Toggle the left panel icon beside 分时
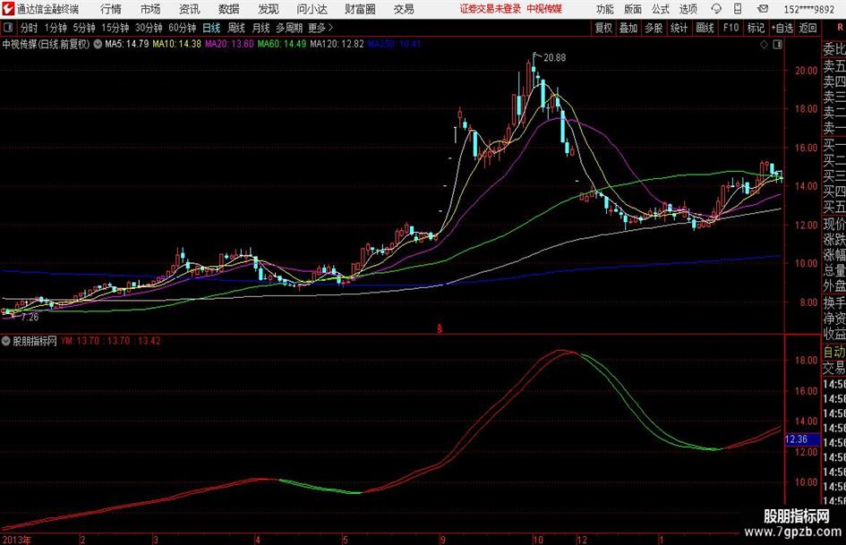 7,28
